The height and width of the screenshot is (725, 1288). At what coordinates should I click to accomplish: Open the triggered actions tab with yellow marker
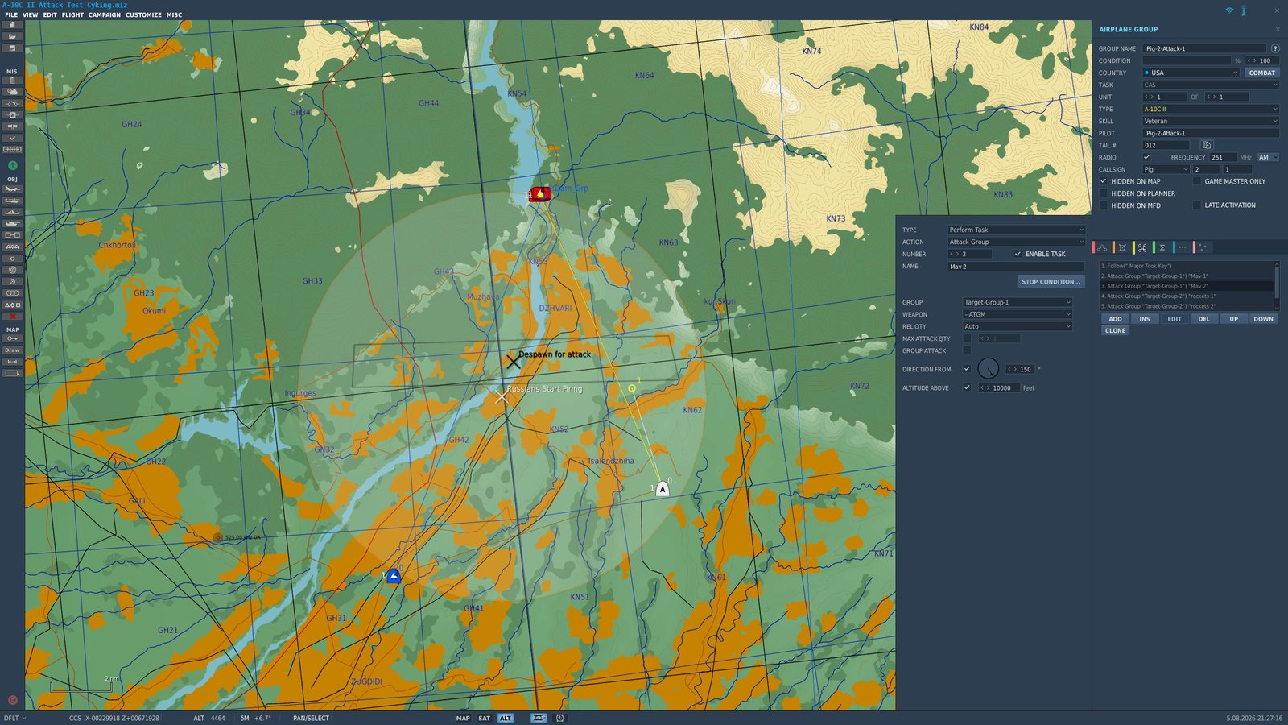[x=1141, y=247]
